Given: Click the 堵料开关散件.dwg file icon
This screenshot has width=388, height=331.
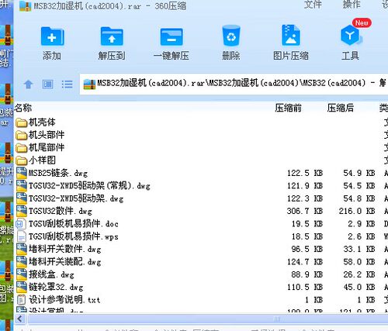Looking at the screenshot, I should click(x=21, y=249).
